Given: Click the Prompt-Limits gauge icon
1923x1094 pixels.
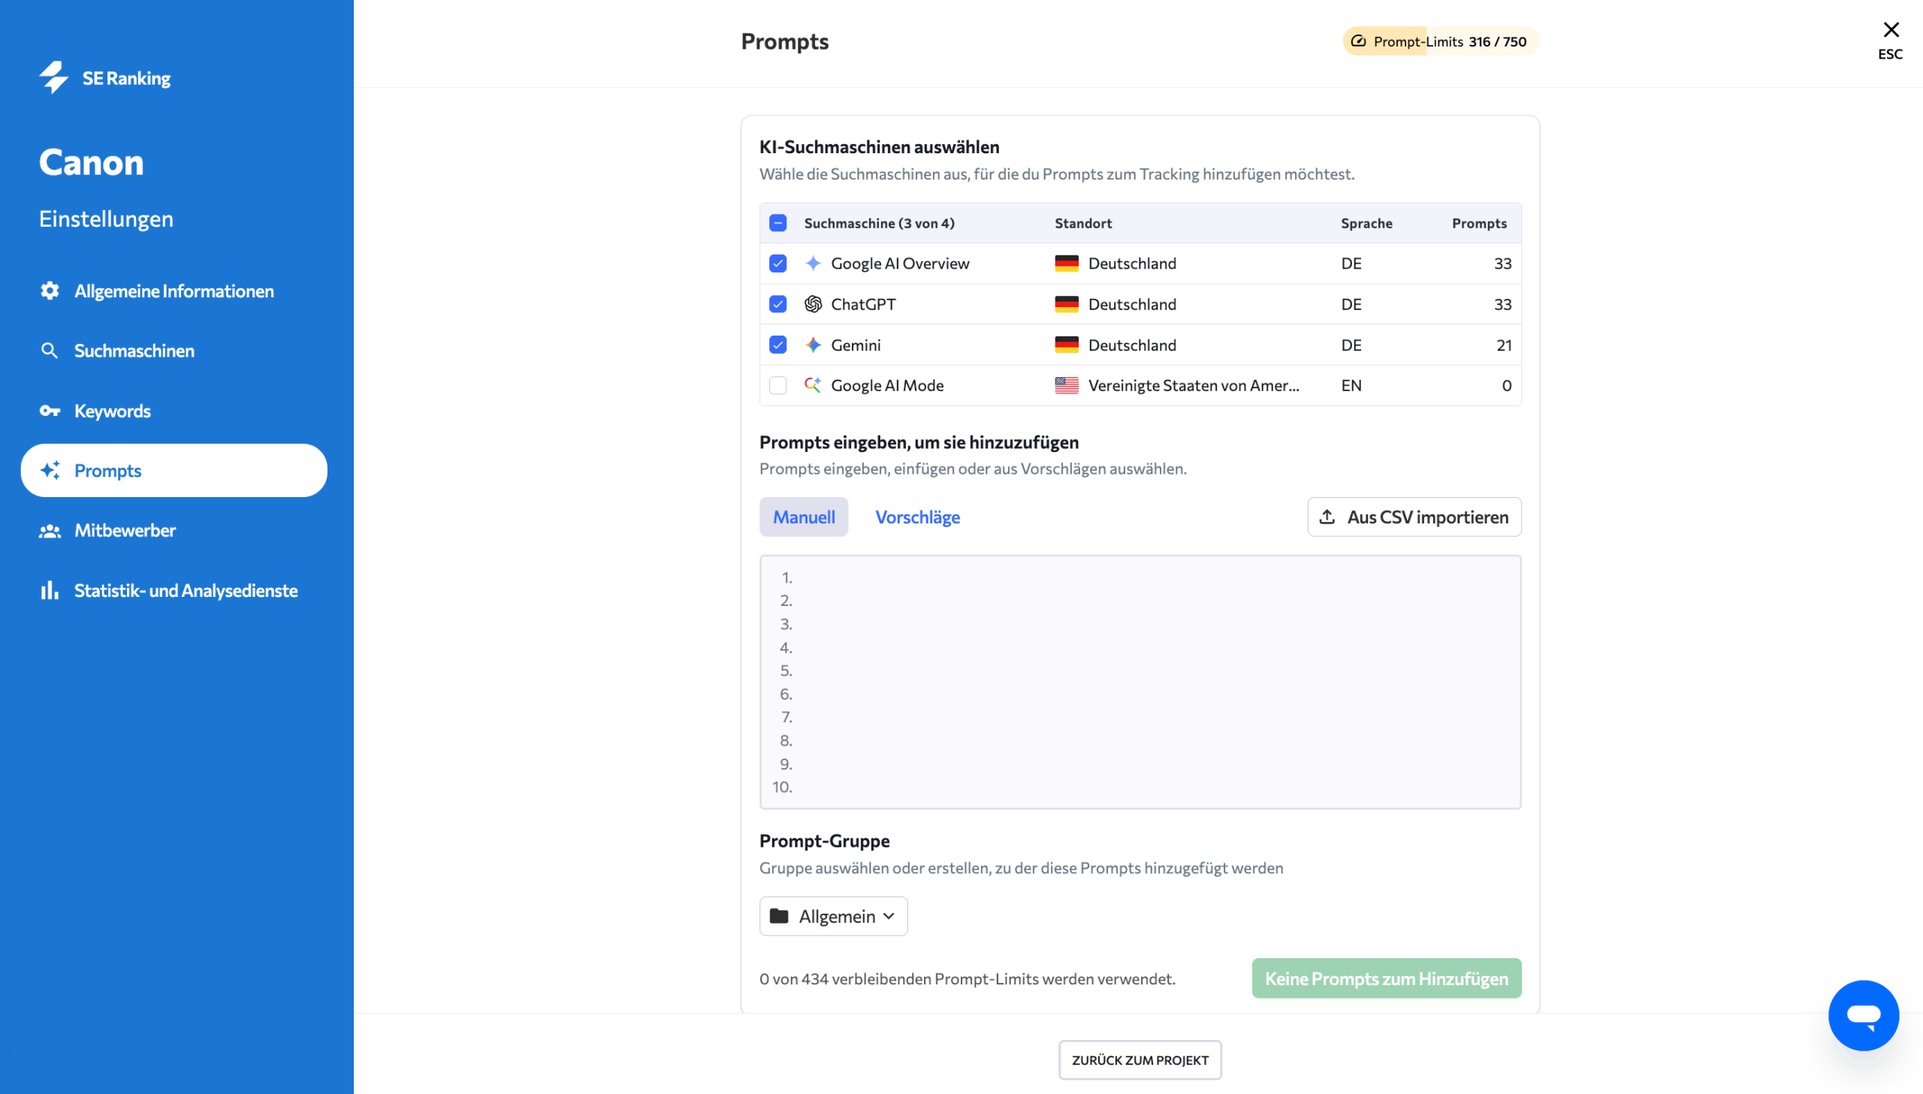Looking at the screenshot, I should click(1358, 41).
